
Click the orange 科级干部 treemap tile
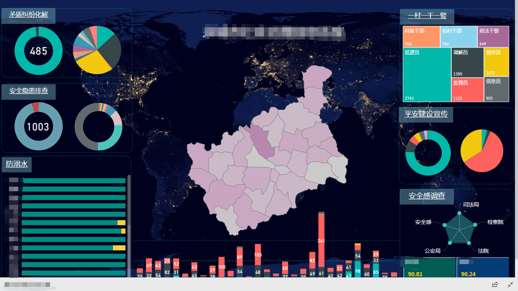tap(421, 37)
